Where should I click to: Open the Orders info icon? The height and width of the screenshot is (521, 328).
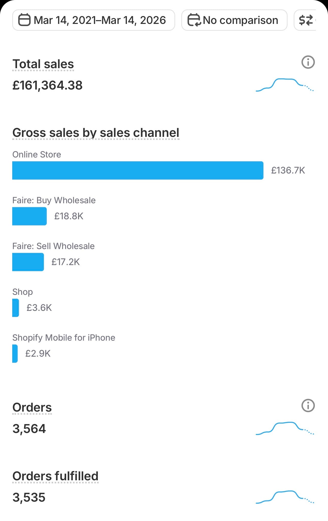pos(308,406)
